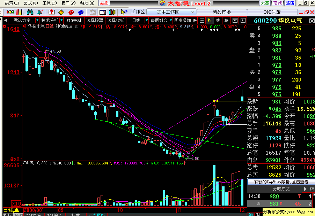Click the 分析家公式网 www.88gg.com link
315x216 pixels.
tap(288, 212)
